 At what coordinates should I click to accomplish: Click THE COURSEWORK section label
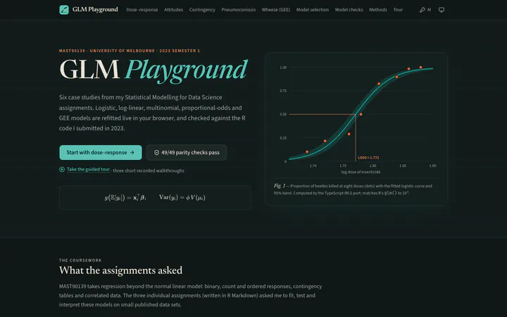coord(80,261)
